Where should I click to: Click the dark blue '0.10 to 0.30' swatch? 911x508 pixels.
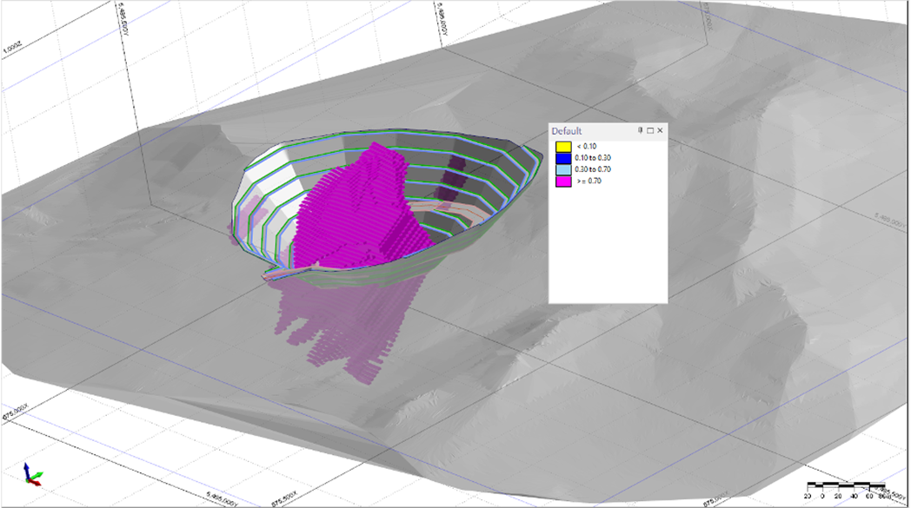point(562,157)
